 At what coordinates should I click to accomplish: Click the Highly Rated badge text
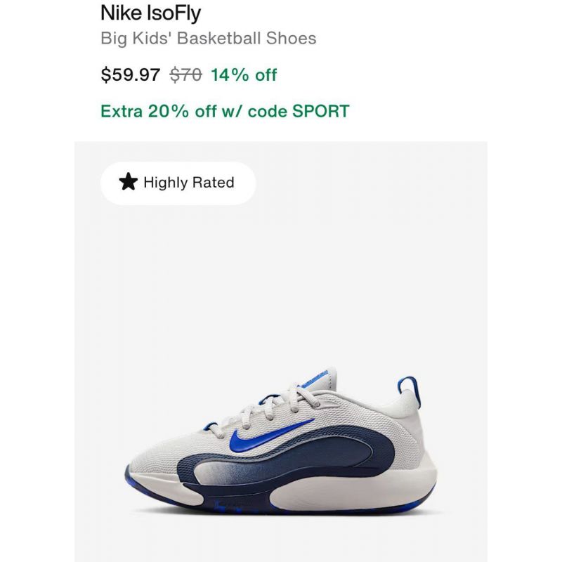[x=189, y=183]
